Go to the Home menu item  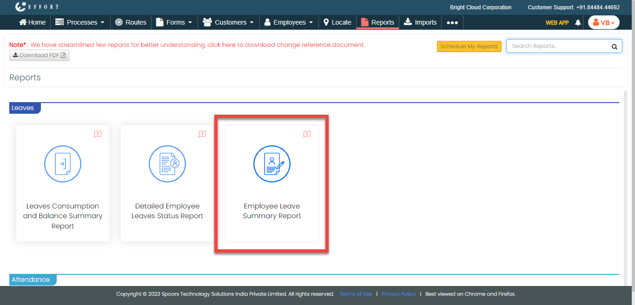point(32,22)
